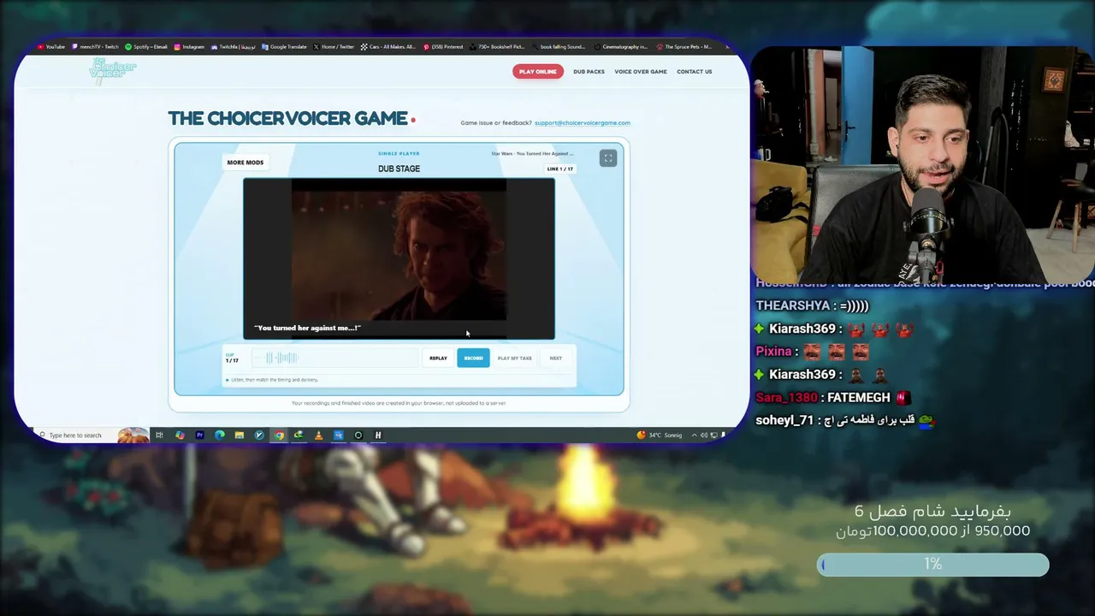Click the donation goal progress bar

(x=932, y=564)
